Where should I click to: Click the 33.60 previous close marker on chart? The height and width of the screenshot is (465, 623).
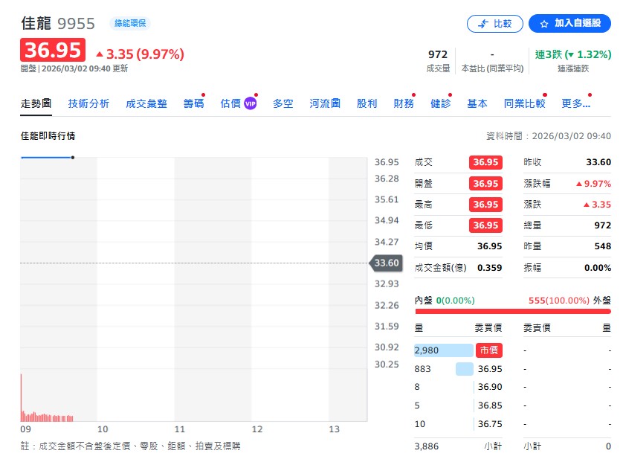(x=385, y=263)
